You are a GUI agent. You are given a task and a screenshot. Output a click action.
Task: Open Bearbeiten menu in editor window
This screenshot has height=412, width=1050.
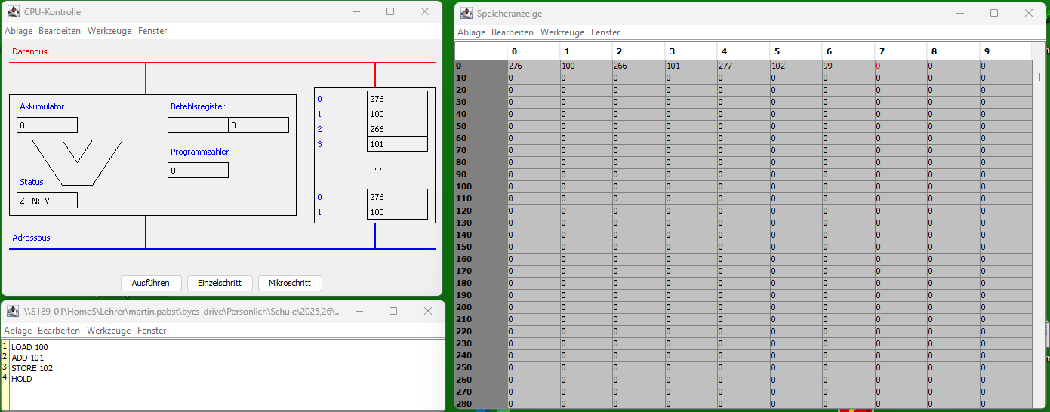coord(59,331)
